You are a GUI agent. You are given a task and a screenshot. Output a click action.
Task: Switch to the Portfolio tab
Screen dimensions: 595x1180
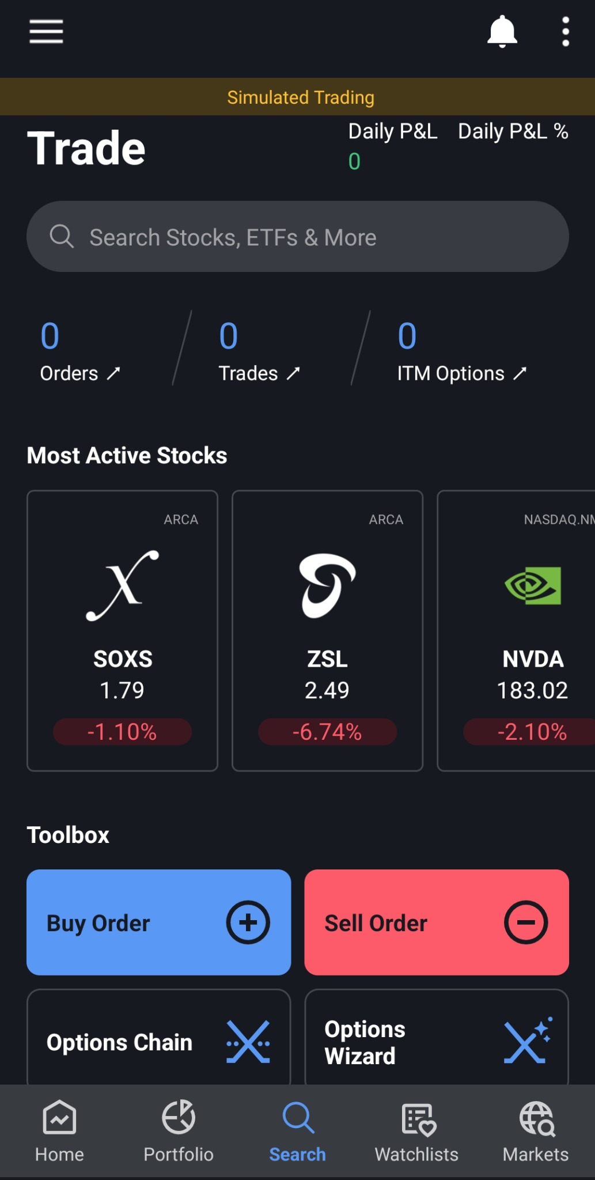click(179, 1131)
